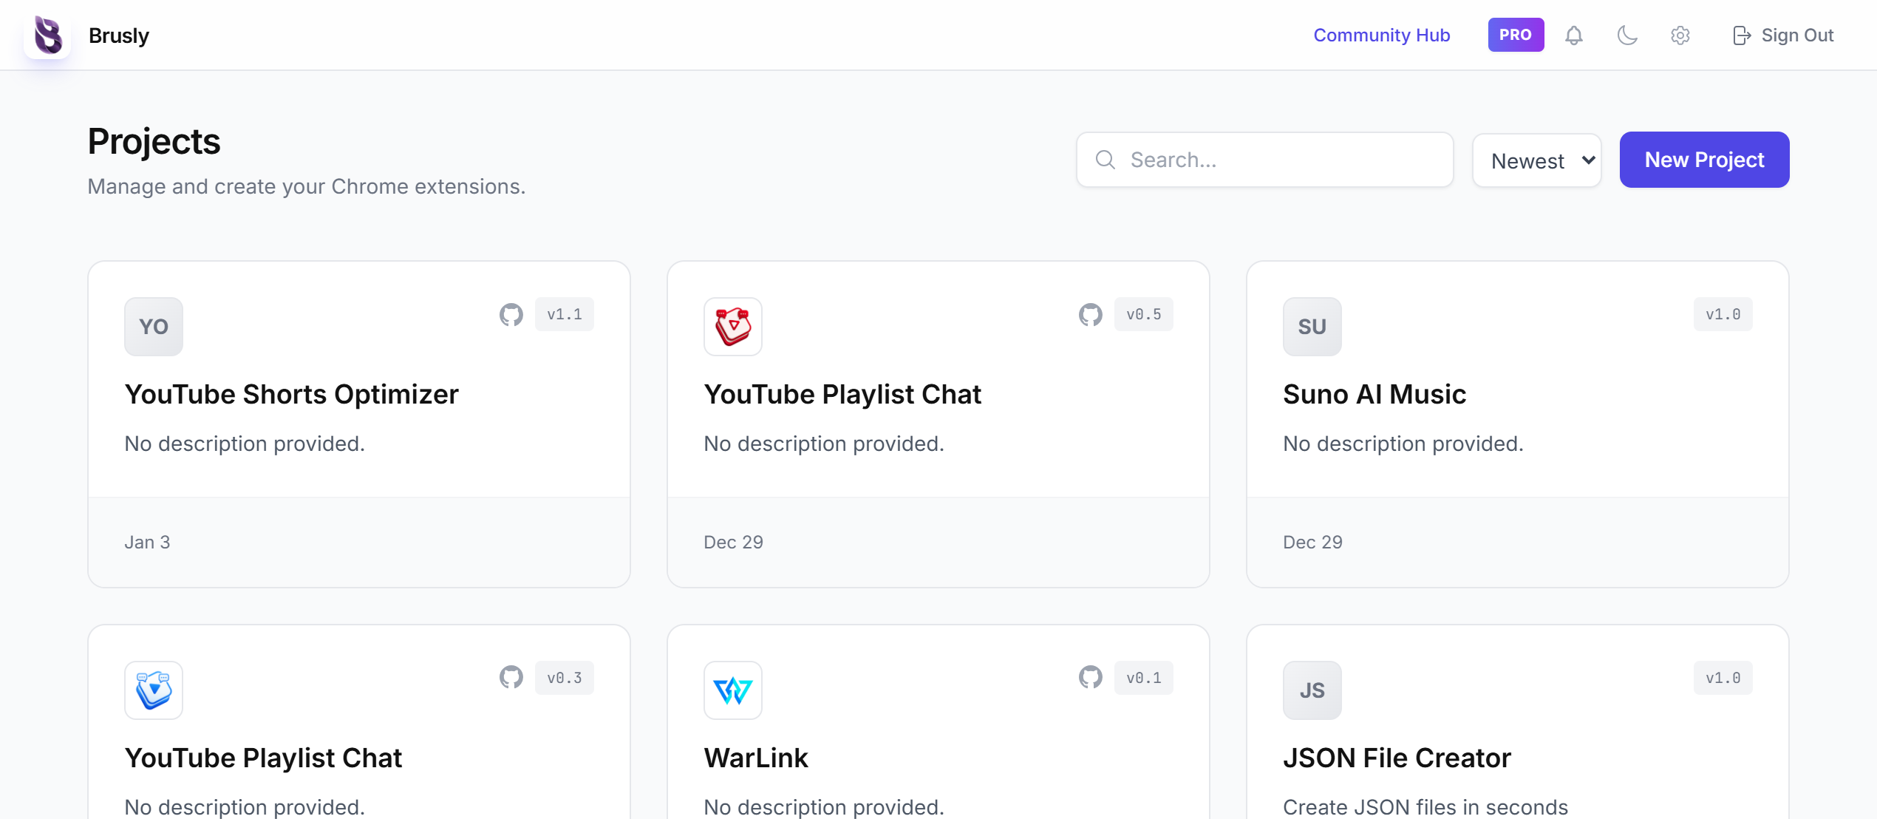The width and height of the screenshot is (1877, 819).
Task: Click the New Project button
Action: click(1704, 160)
